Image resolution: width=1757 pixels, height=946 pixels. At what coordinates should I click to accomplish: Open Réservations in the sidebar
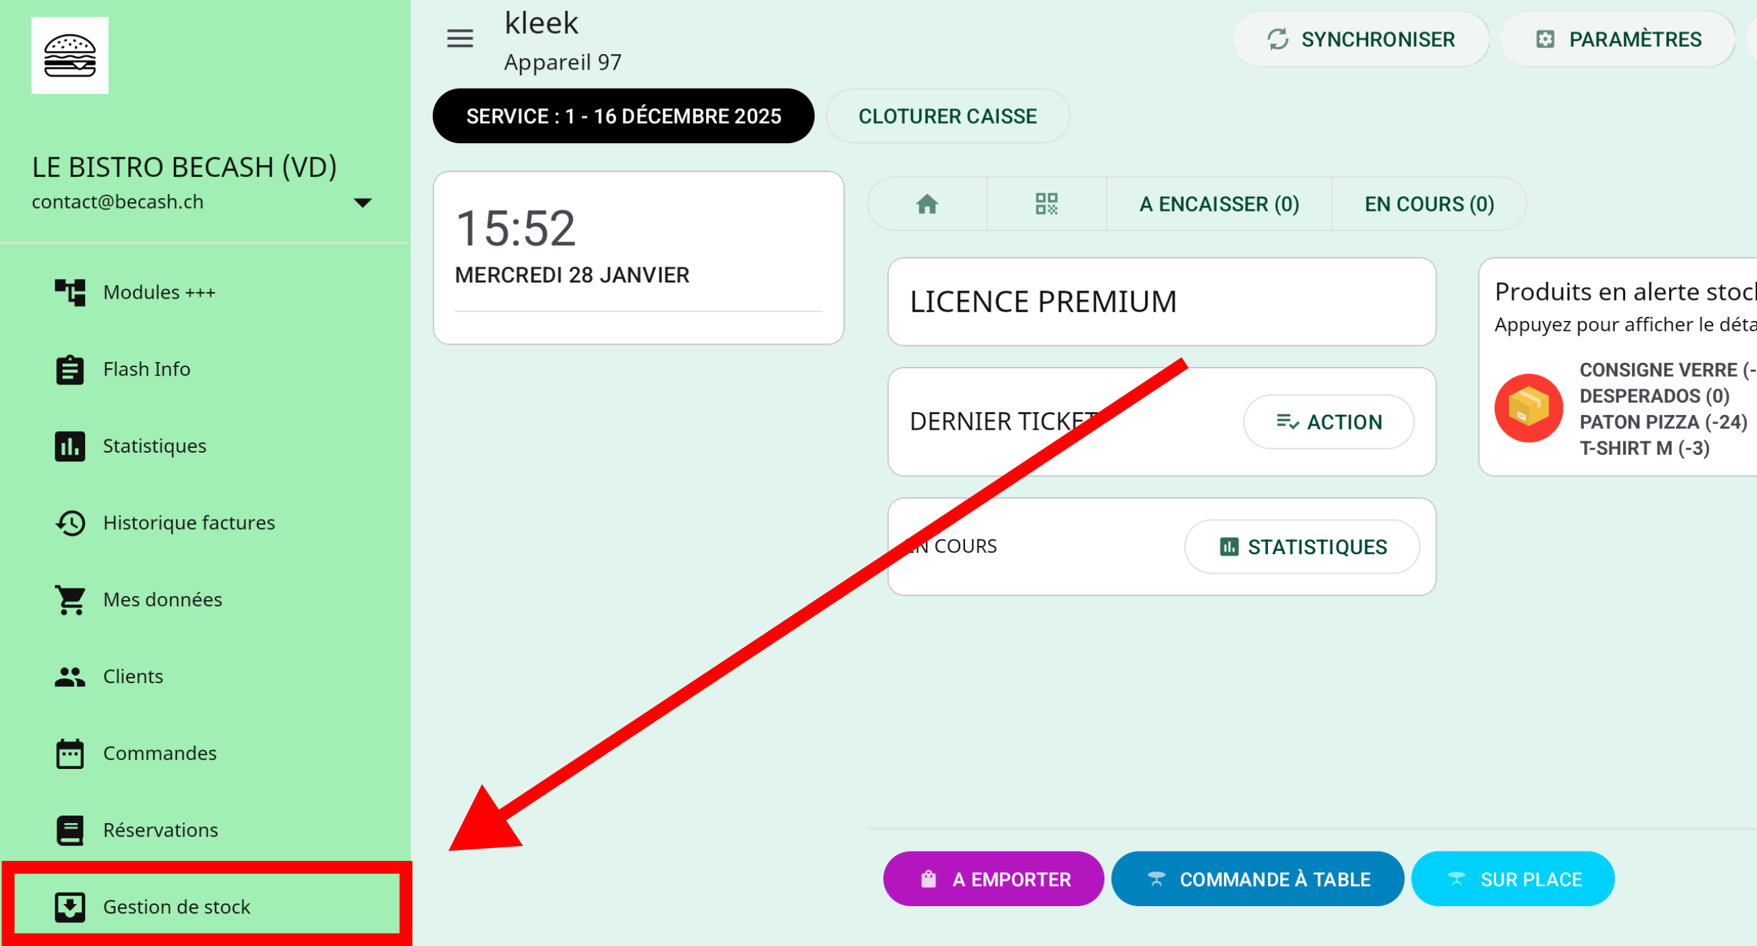coord(160,830)
